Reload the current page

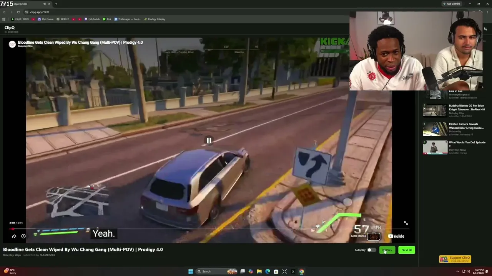pyautogui.click(x=18, y=12)
